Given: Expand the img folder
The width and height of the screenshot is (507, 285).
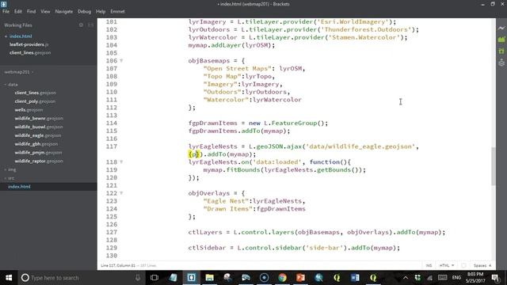Looking at the screenshot, I should coord(10,169).
